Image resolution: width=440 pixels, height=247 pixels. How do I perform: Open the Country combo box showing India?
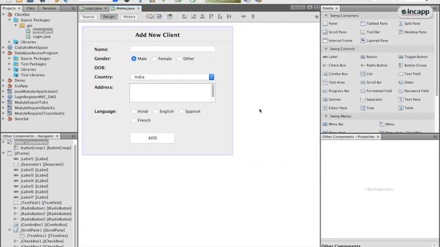(173, 77)
